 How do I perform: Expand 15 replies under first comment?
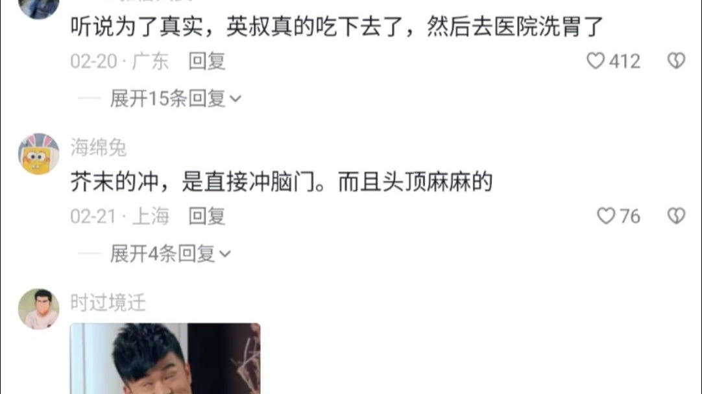pos(175,98)
